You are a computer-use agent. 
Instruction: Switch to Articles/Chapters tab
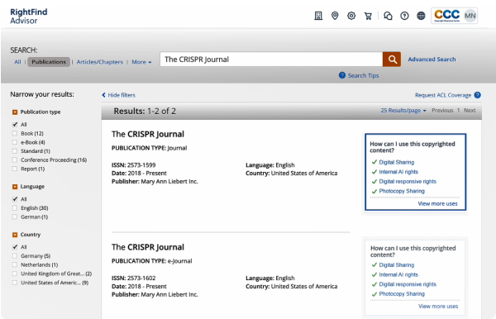click(x=100, y=62)
